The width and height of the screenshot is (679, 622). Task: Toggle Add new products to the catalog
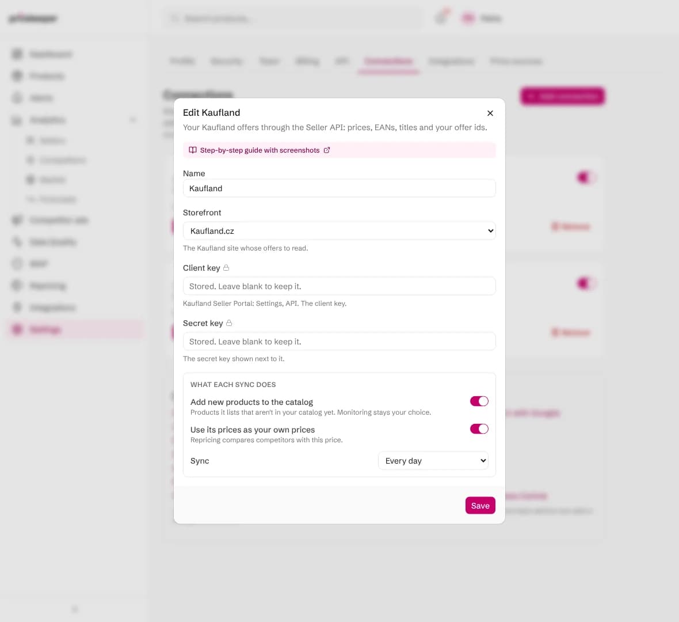[479, 401]
